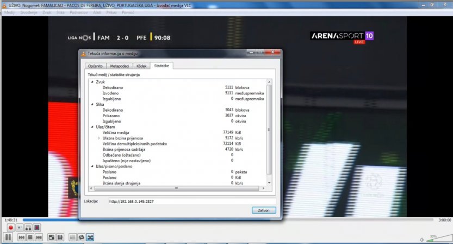
Task: Select the Veličina medija row
Action: point(177,132)
